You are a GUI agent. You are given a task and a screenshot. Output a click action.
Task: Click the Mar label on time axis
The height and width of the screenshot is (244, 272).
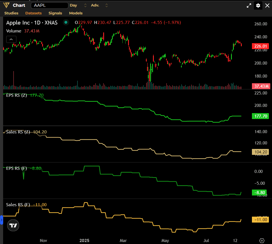(123, 241)
